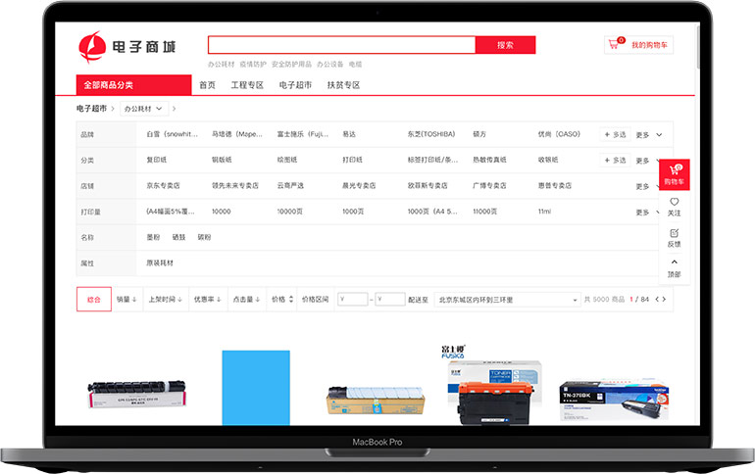This screenshot has width=755, height=474.
Task: Click the red 电子商城 logo icon
Action: (x=92, y=45)
